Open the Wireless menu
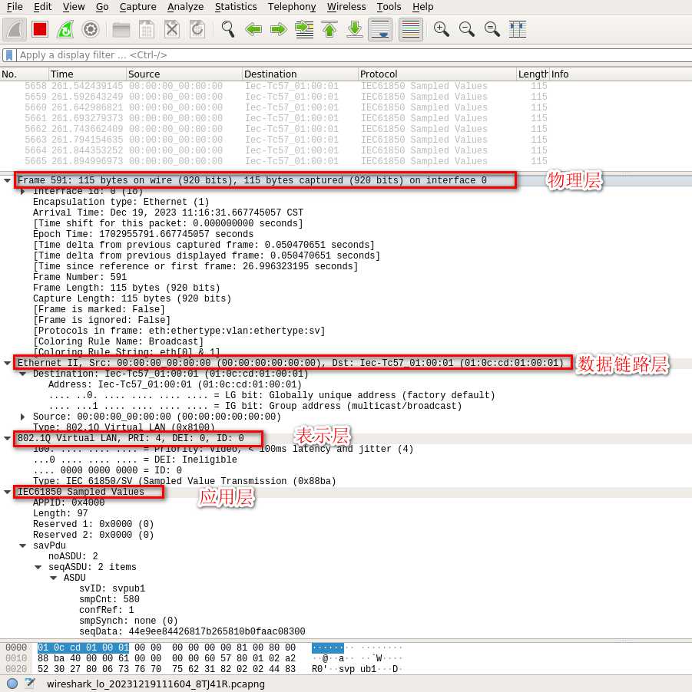 (x=346, y=7)
